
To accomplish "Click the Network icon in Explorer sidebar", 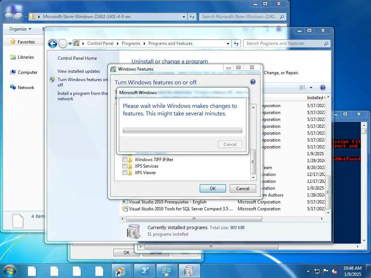I will click(x=13, y=88).
